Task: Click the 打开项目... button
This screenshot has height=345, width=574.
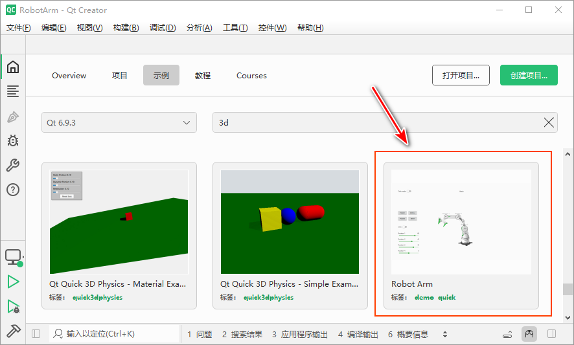Action: [461, 75]
